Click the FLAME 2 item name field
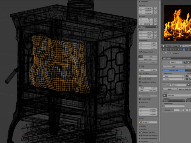 [x=150, y=122]
